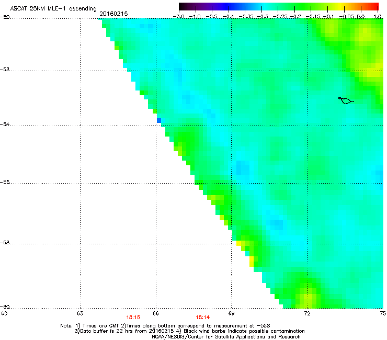The height and width of the screenshot is (340, 387).
Task: Click the blue pixel on the swath edge
Action: tap(159, 120)
